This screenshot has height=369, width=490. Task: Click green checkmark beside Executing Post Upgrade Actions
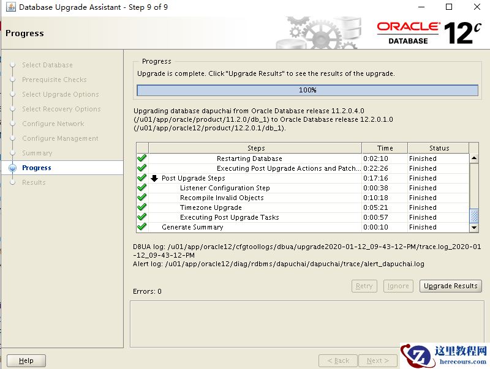142,168
